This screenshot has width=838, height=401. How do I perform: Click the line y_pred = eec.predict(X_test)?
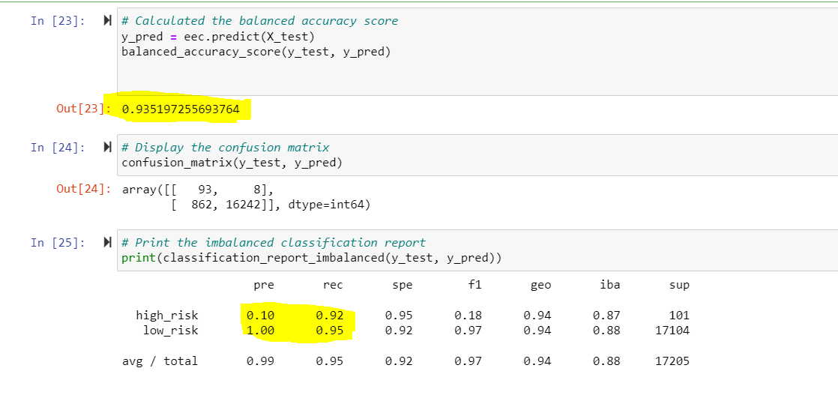pyautogui.click(x=219, y=37)
